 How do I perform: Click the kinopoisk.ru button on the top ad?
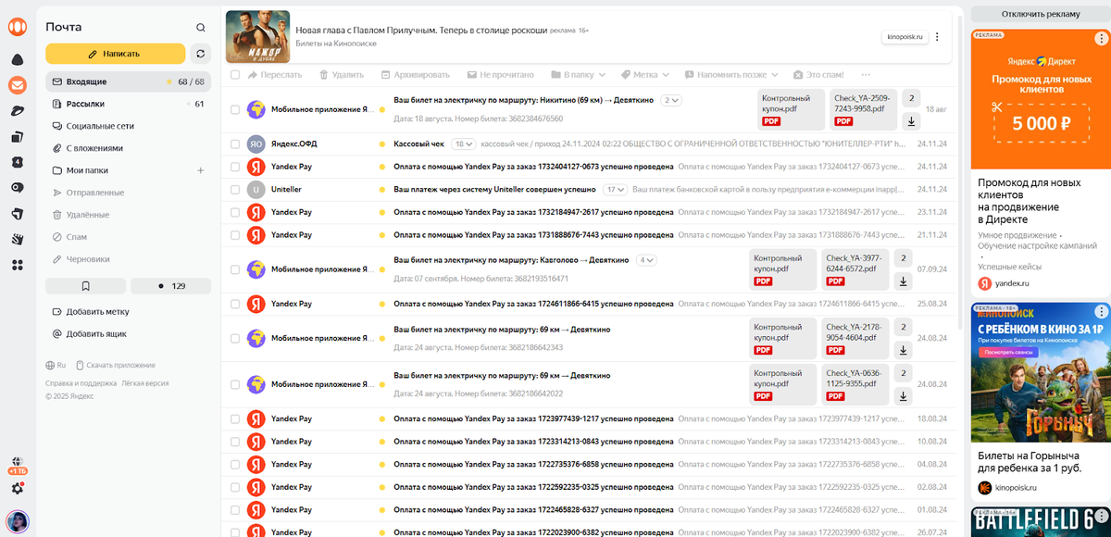pos(904,37)
